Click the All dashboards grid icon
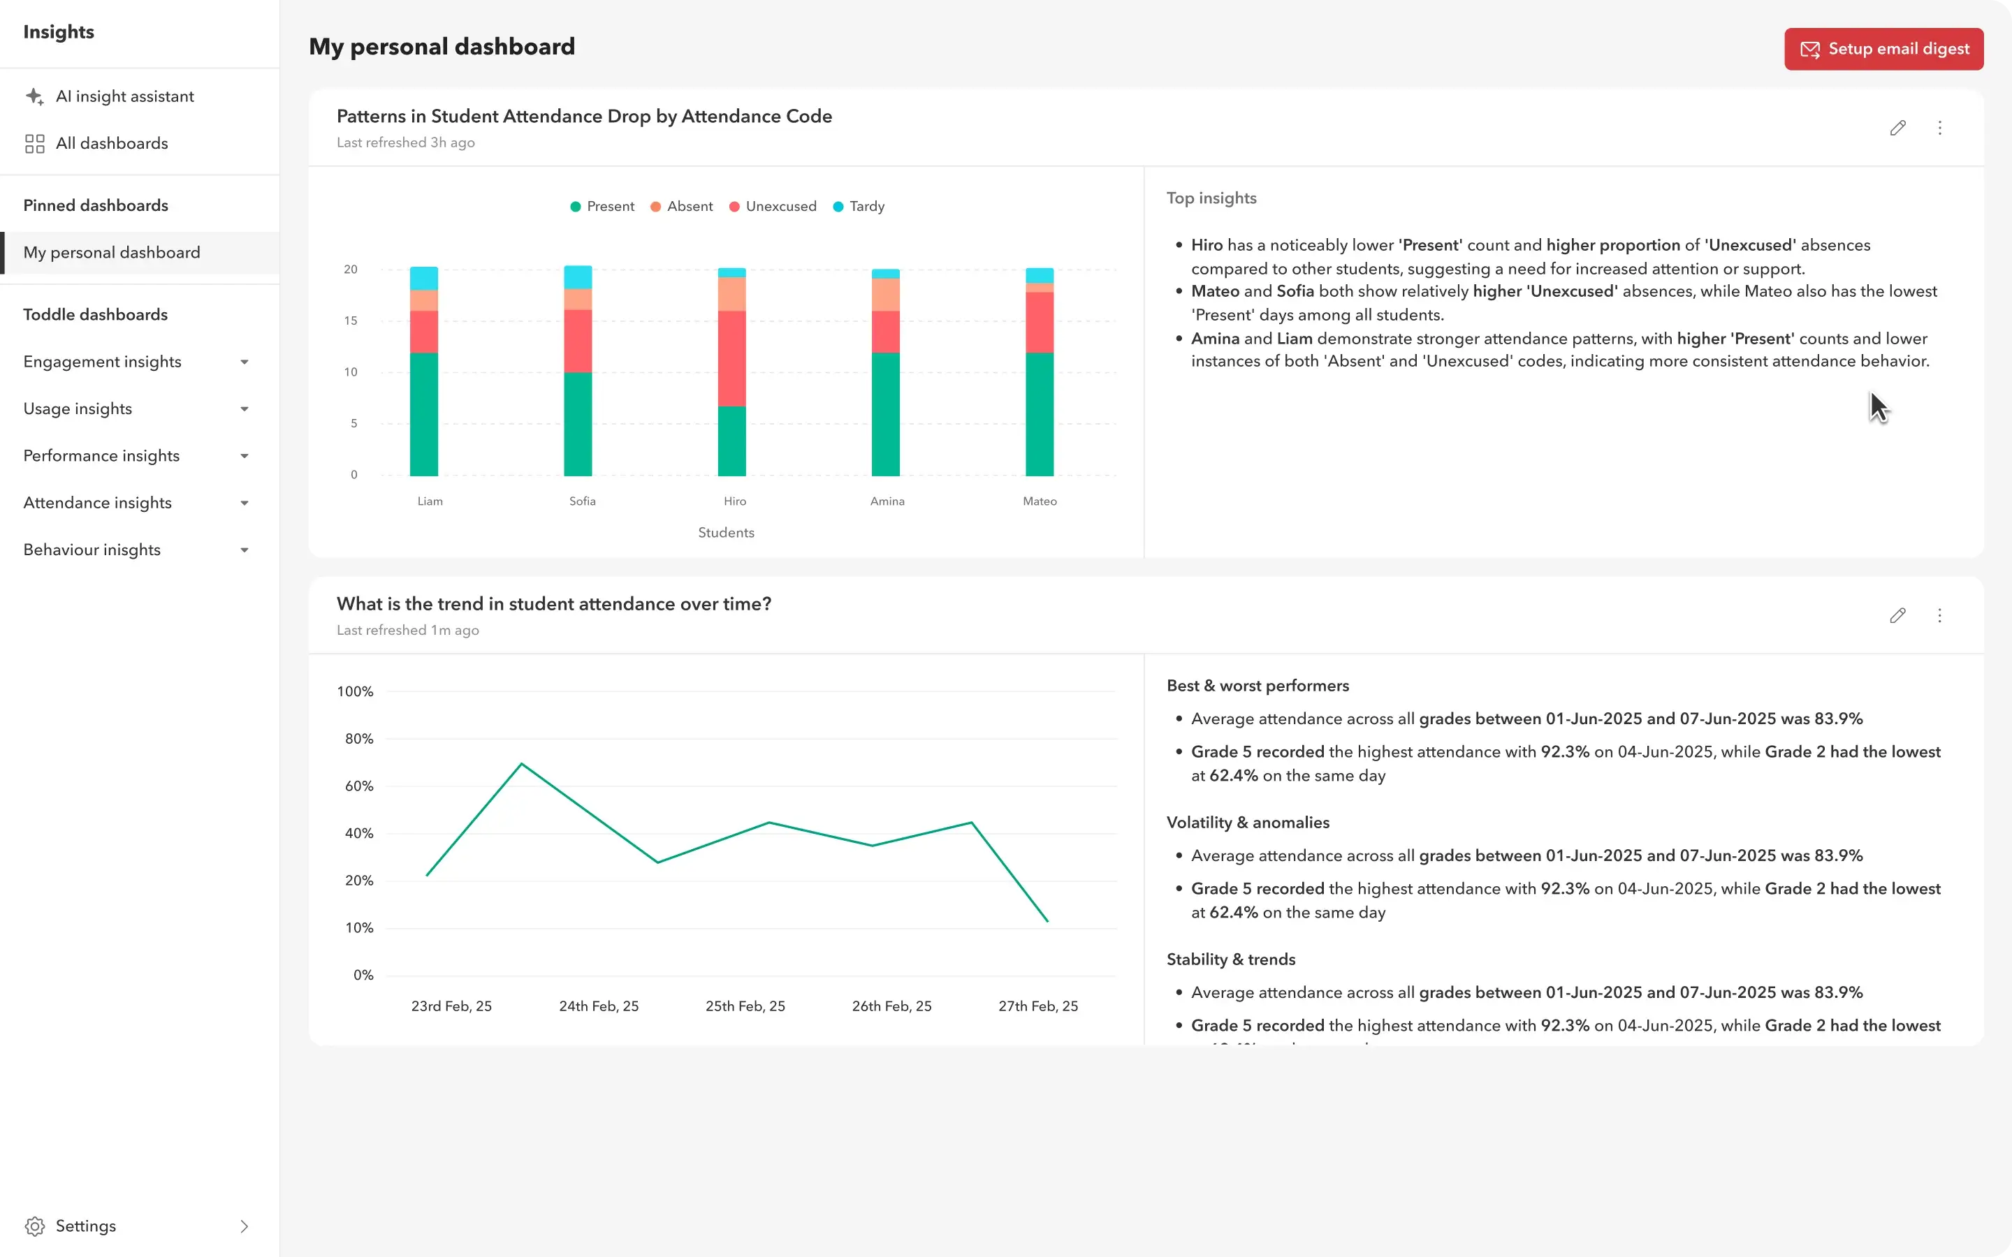Image resolution: width=2012 pixels, height=1257 pixels. pos(34,144)
